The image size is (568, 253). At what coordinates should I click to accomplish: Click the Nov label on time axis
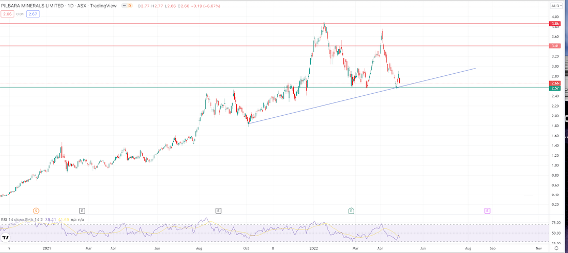click(x=539, y=248)
